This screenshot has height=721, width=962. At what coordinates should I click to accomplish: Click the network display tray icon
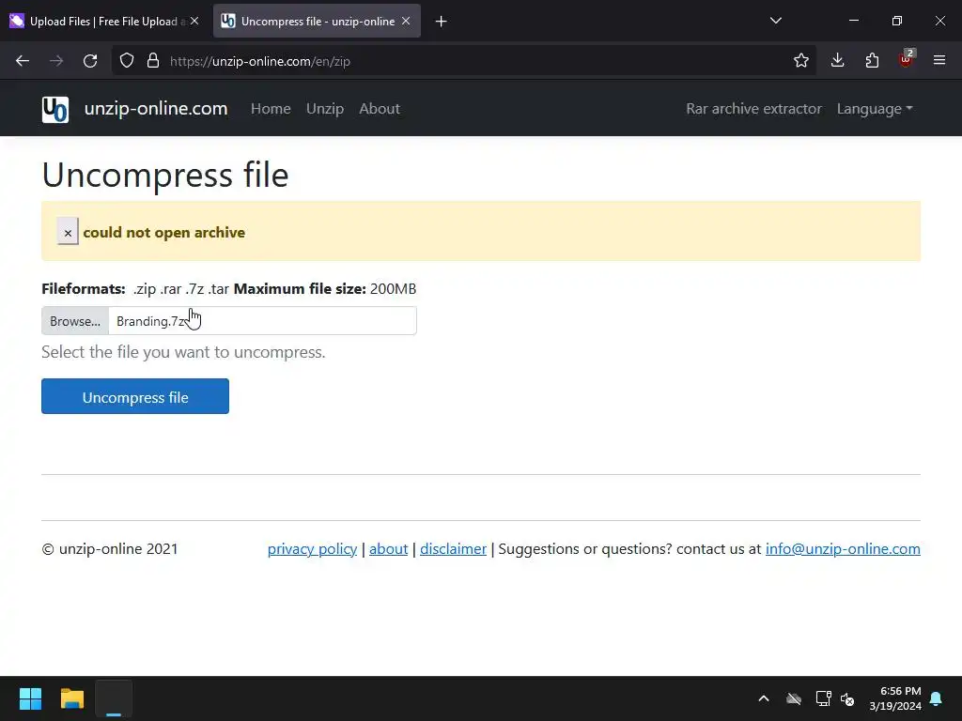pyautogui.click(x=823, y=698)
